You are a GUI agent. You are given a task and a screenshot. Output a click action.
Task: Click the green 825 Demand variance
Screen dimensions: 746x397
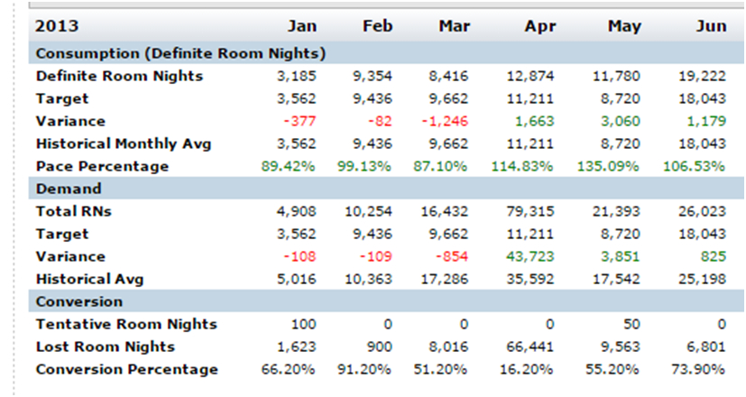tap(714, 256)
